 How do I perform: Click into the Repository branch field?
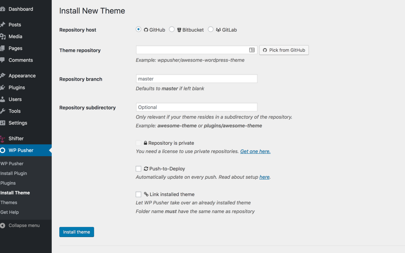point(197,79)
